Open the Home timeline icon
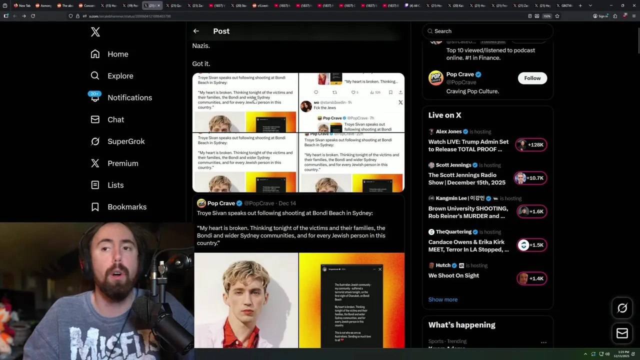 click(95, 54)
